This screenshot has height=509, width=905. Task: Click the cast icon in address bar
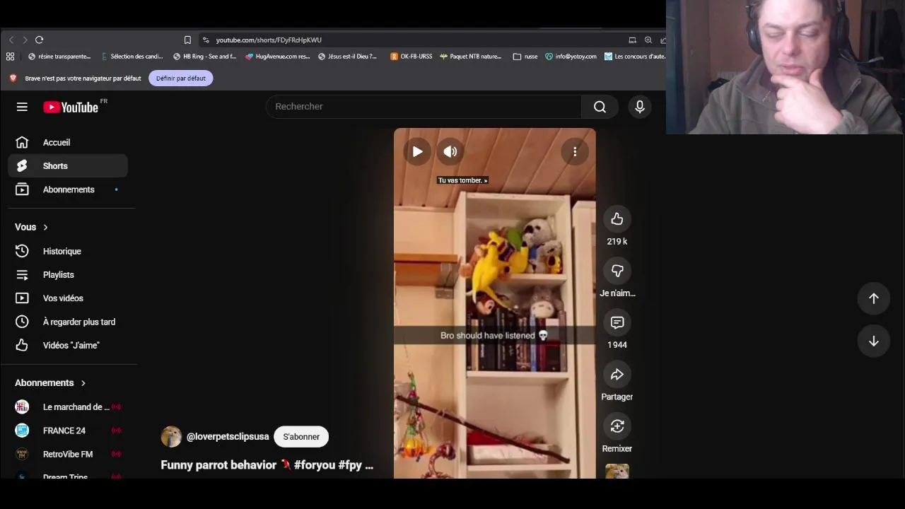(x=633, y=40)
